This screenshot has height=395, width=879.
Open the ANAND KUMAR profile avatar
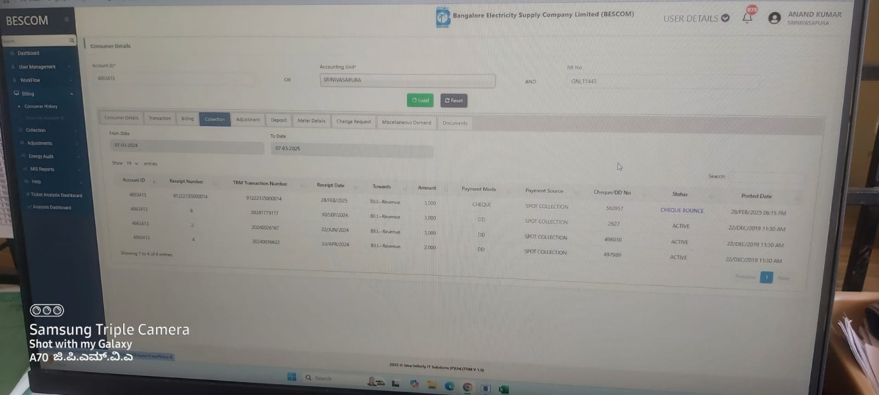pyautogui.click(x=774, y=19)
